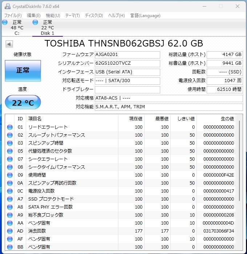Click status orb of row 05 代替処理済のセクタ数
247x254 pixels.
coord(10,151)
